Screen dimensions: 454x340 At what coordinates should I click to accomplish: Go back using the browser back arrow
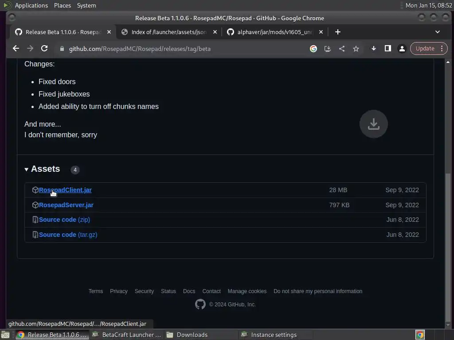16,49
